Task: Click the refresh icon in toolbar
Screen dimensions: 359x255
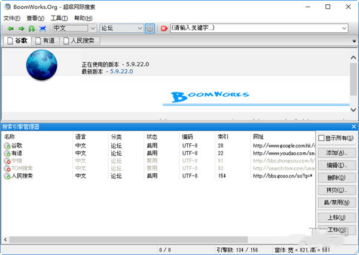Action: (x=32, y=28)
